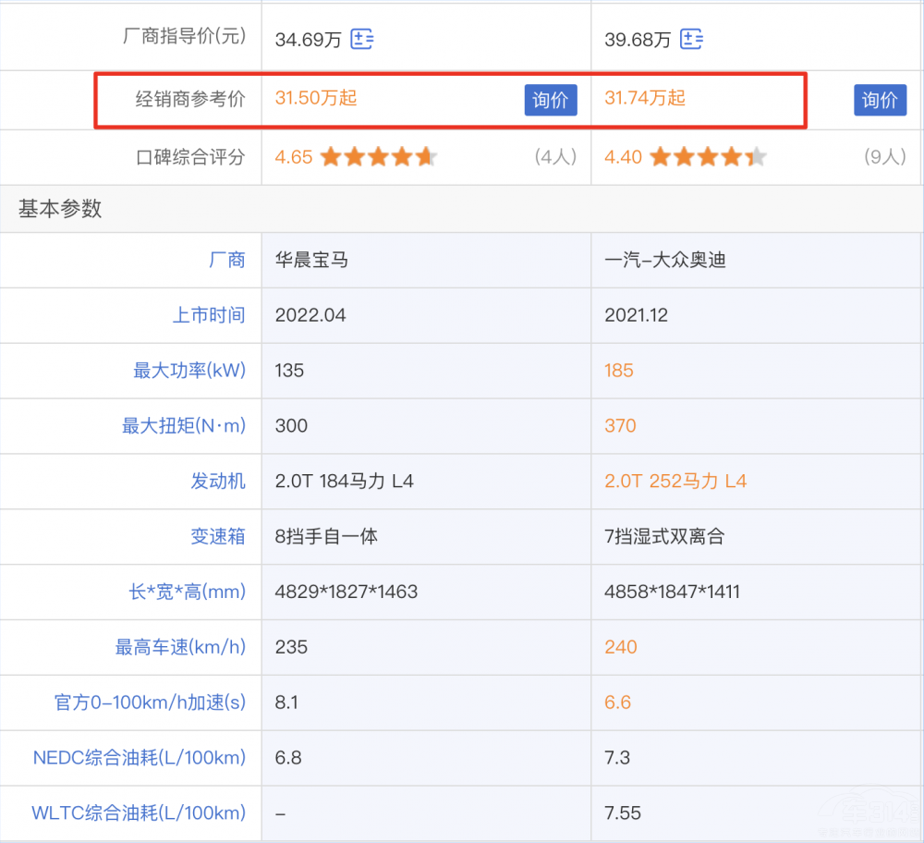Click the calculator icon beside 39.68万
This screenshot has height=843, width=924.
pyautogui.click(x=691, y=40)
